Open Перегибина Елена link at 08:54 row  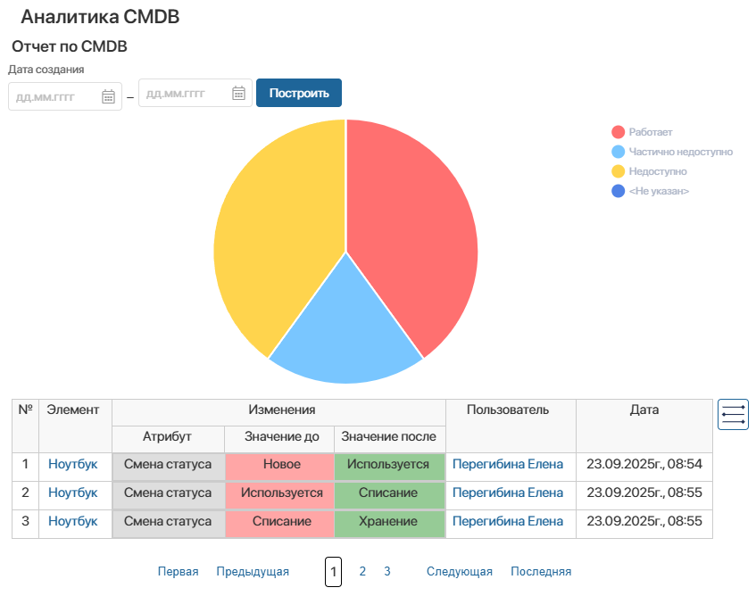tap(508, 465)
